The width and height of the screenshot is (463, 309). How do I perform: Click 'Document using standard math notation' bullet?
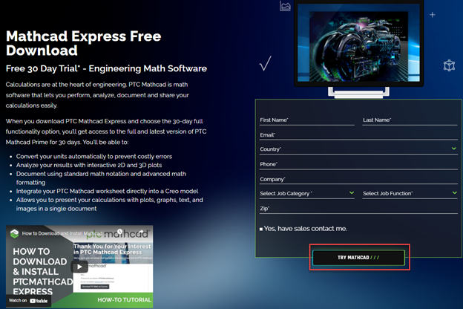101,178
